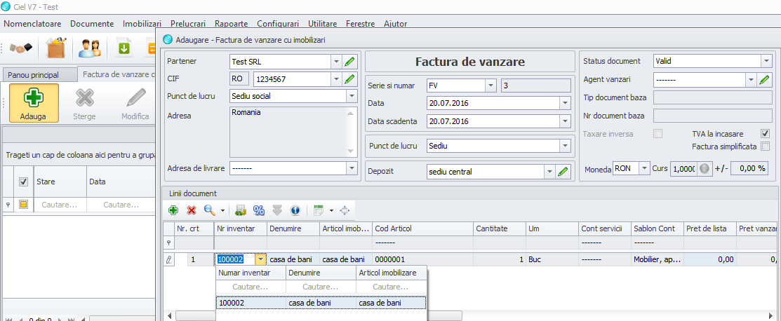Image resolution: width=781 pixels, height=321 pixels.
Task: Click Numar inventar search filter field
Action: tap(251, 287)
